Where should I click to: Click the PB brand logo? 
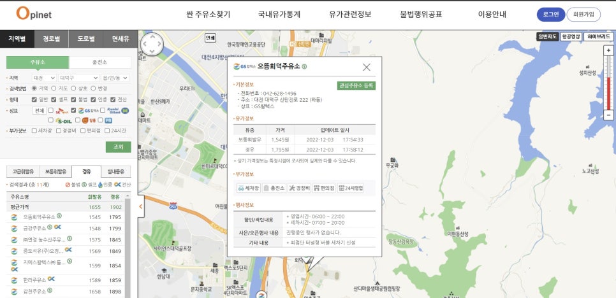[x=108, y=121]
